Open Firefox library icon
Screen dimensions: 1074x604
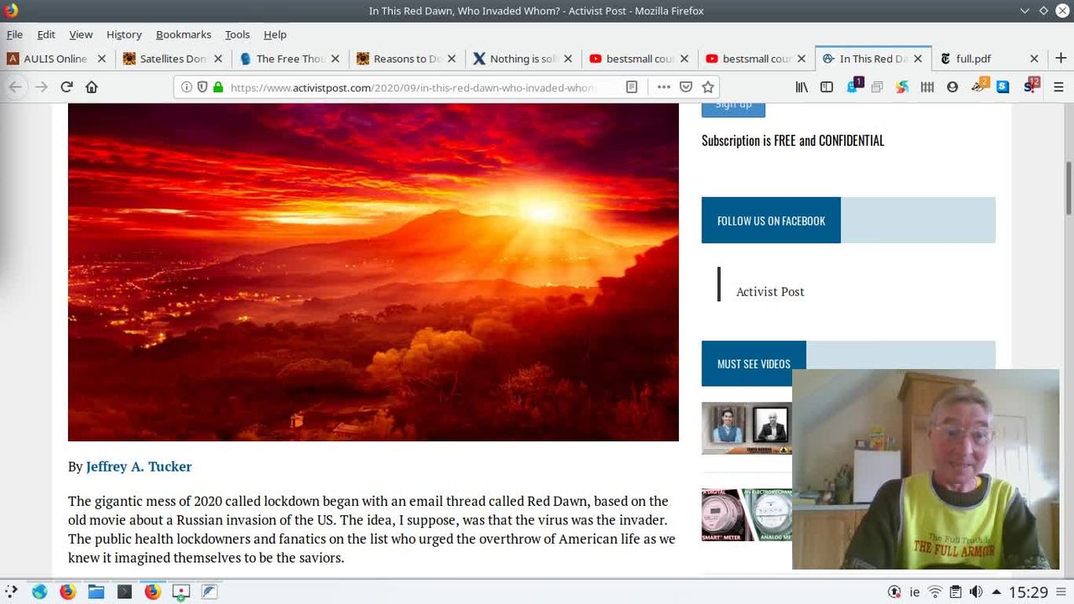click(802, 87)
